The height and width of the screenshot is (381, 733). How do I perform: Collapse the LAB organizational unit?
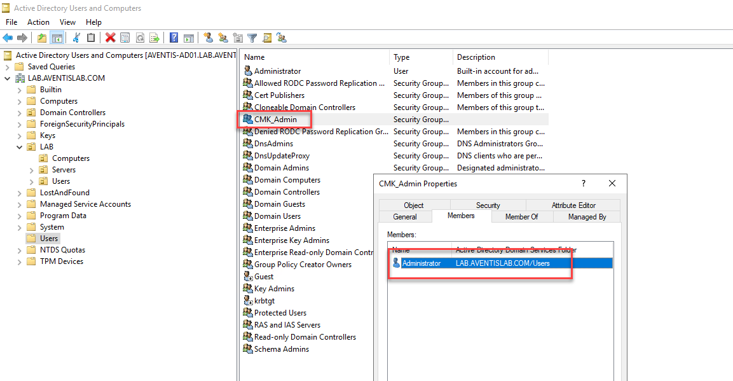coord(19,146)
